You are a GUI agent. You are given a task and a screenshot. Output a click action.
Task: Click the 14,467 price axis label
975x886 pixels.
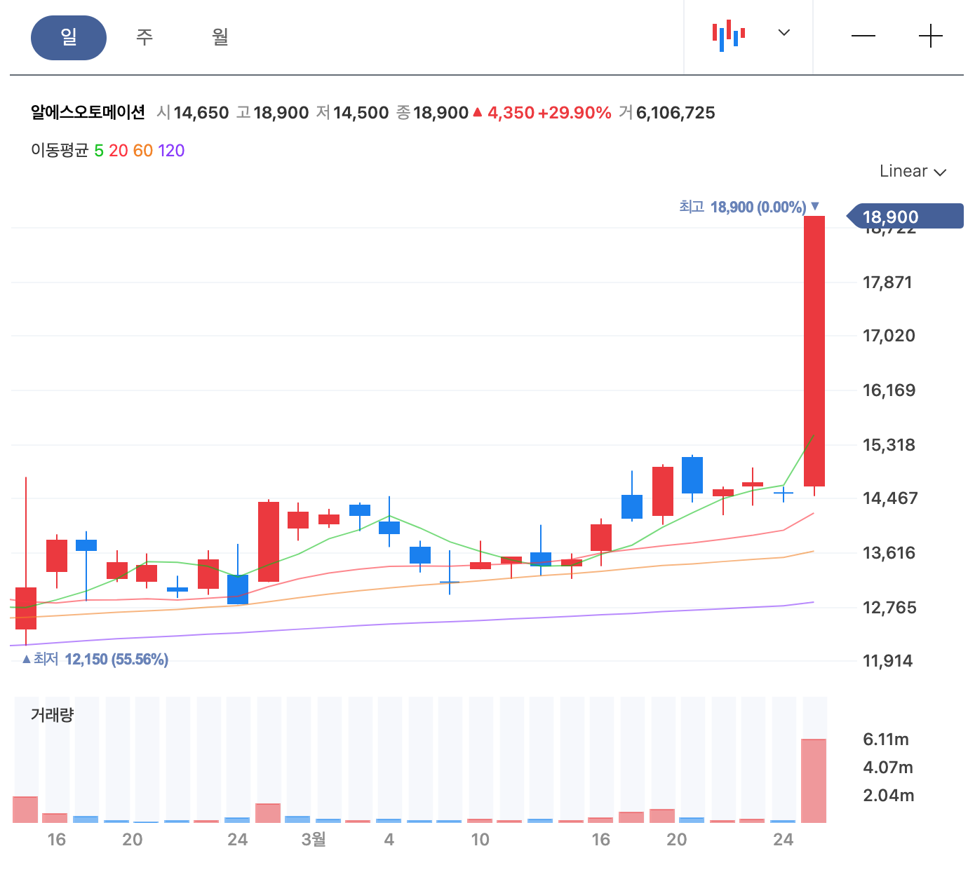tap(890, 498)
